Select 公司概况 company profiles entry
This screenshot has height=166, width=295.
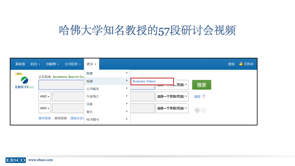(107, 89)
